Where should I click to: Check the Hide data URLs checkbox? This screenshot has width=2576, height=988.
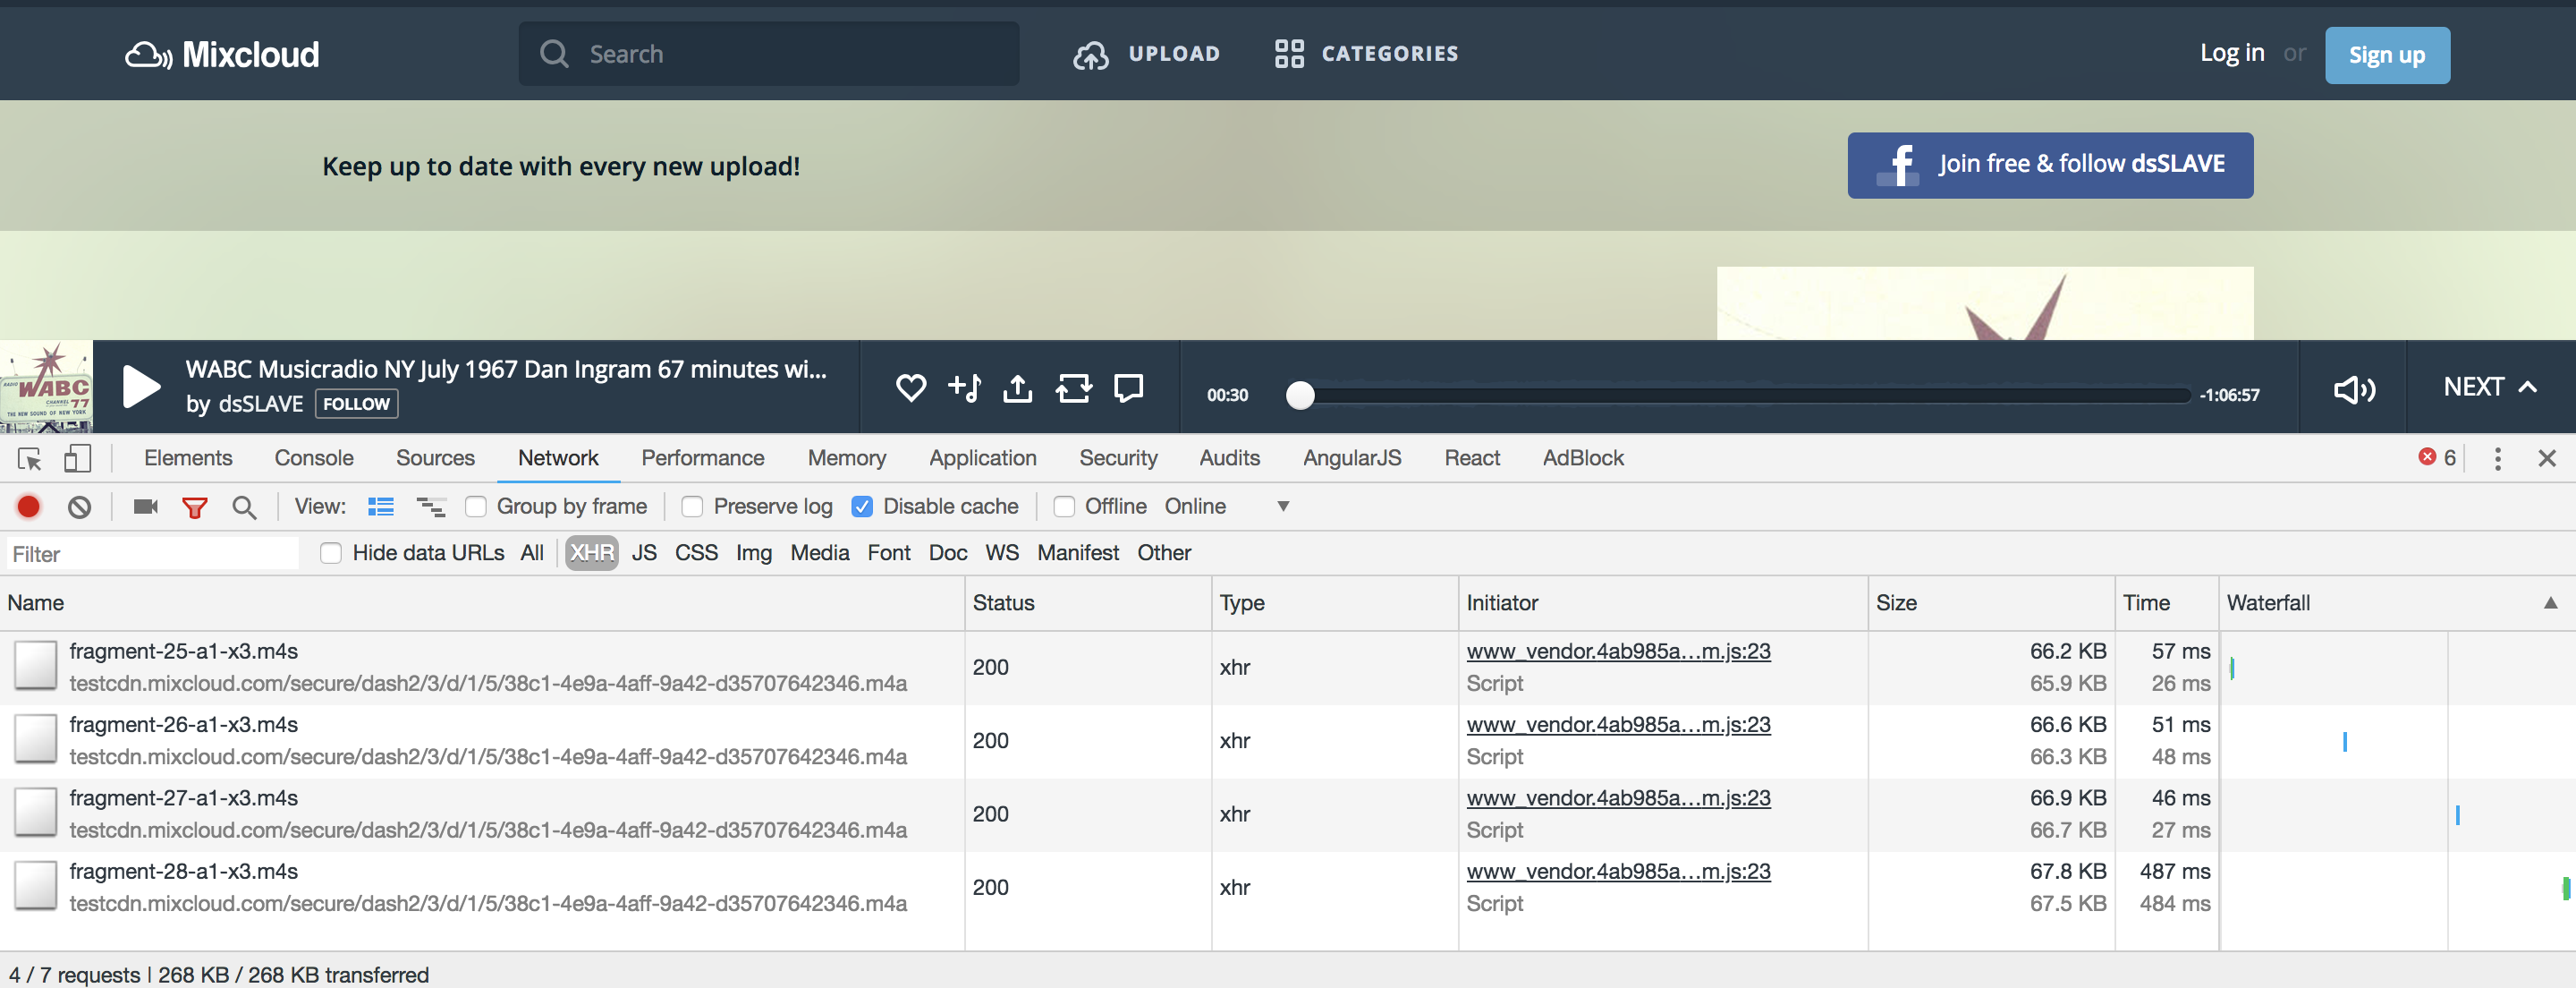point(331,552)
